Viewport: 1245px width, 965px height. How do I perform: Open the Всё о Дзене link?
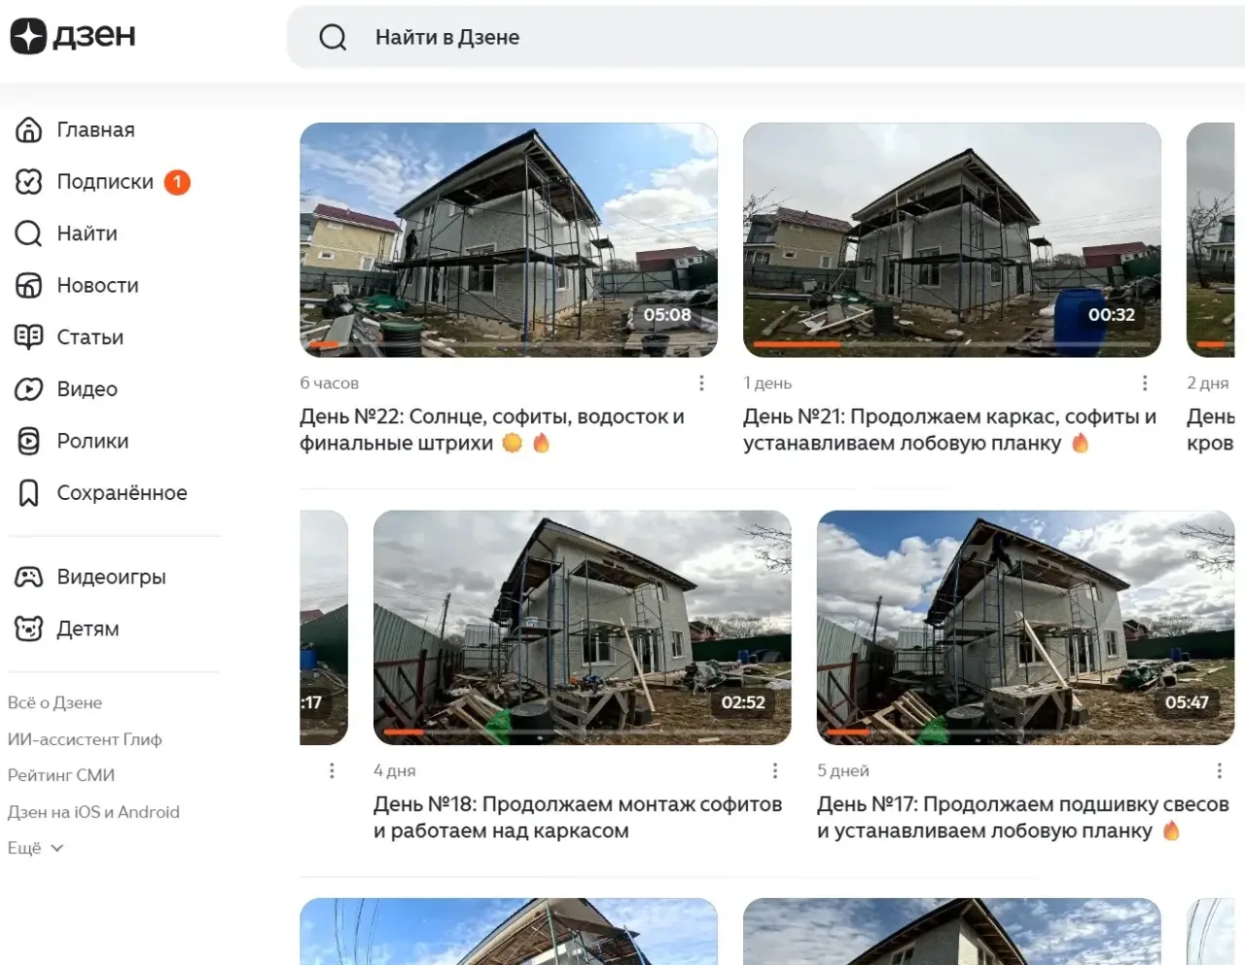54,702
